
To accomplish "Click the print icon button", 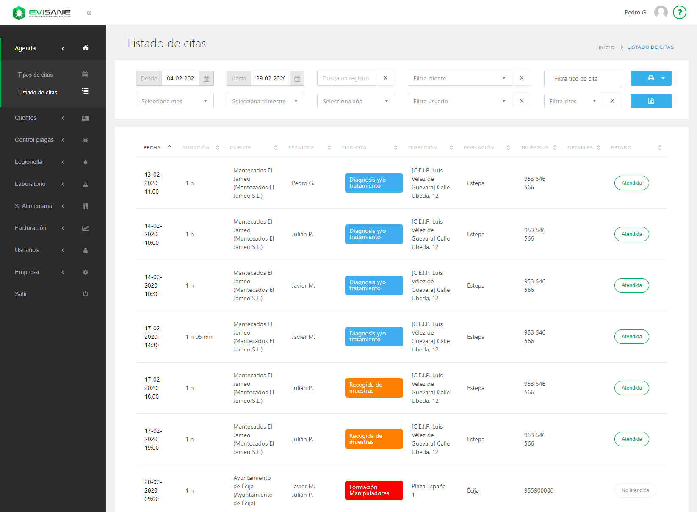I will [651, 78].
